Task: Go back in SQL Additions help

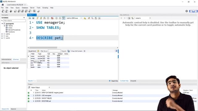Action: [121, 18]
